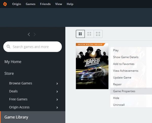Switch to small grid view
The image size is (152, 123).
(x=80, y=34)
